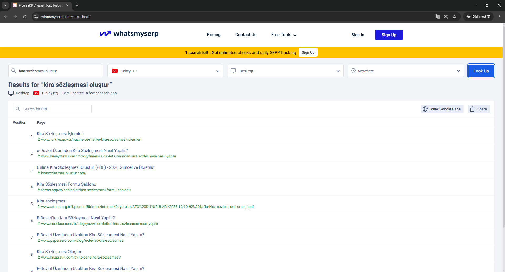Open the kirapratik.com.tr result URL
Viewport: 505px width, 272px height.
tap(81, 258)
